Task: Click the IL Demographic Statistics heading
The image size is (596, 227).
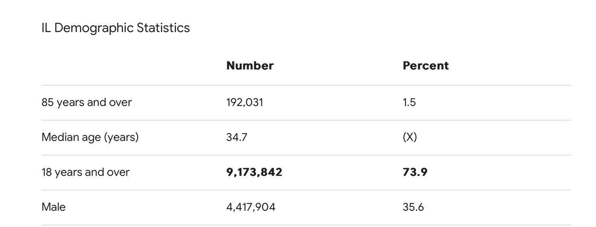Action: [x=115, y=28]
